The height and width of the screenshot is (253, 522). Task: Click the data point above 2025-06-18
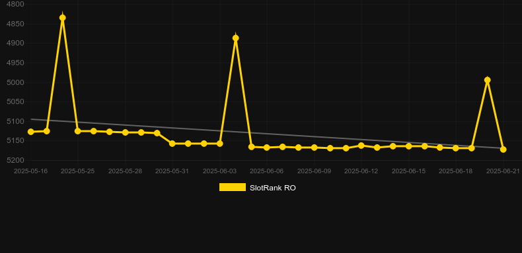point(456,148)
